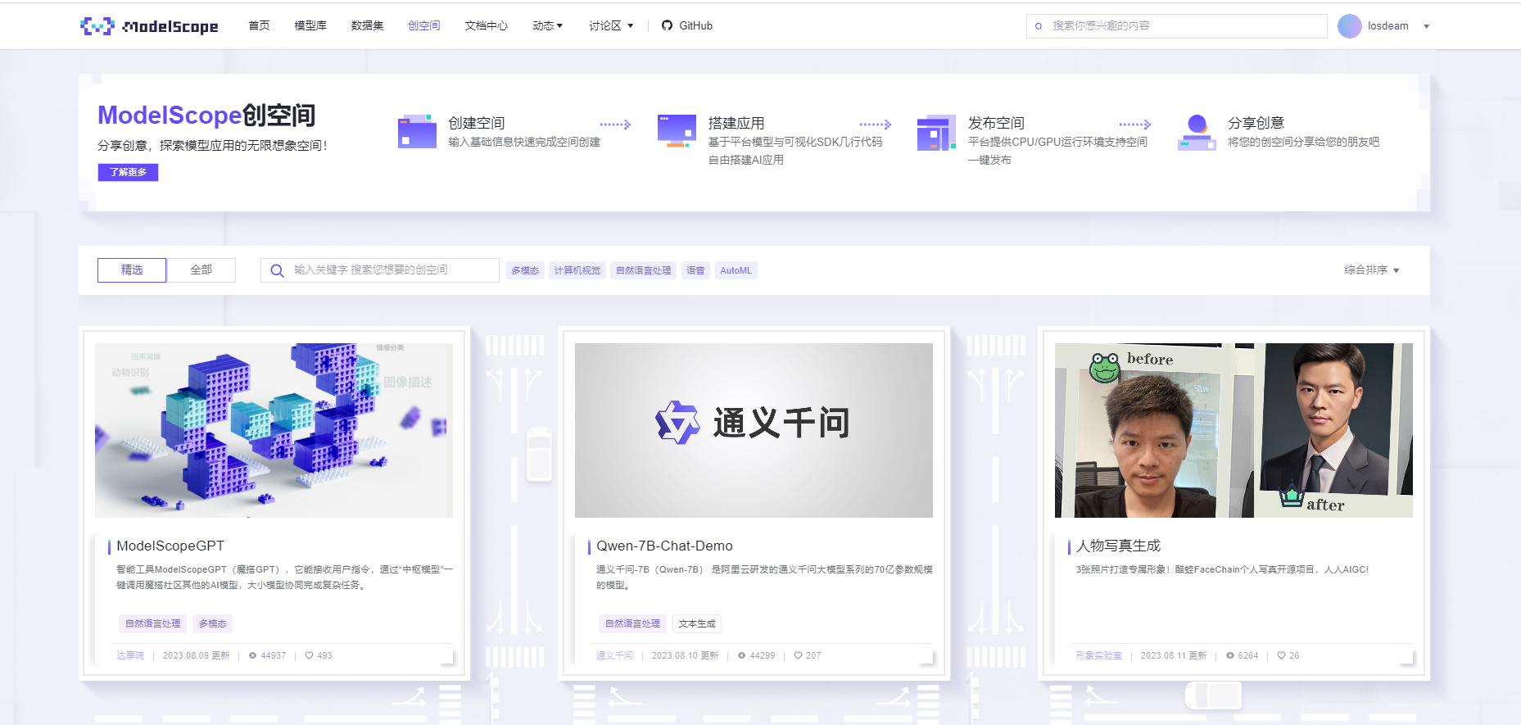Open 模型库 navigation item
1521x725 pixels.
pos(310,25)
